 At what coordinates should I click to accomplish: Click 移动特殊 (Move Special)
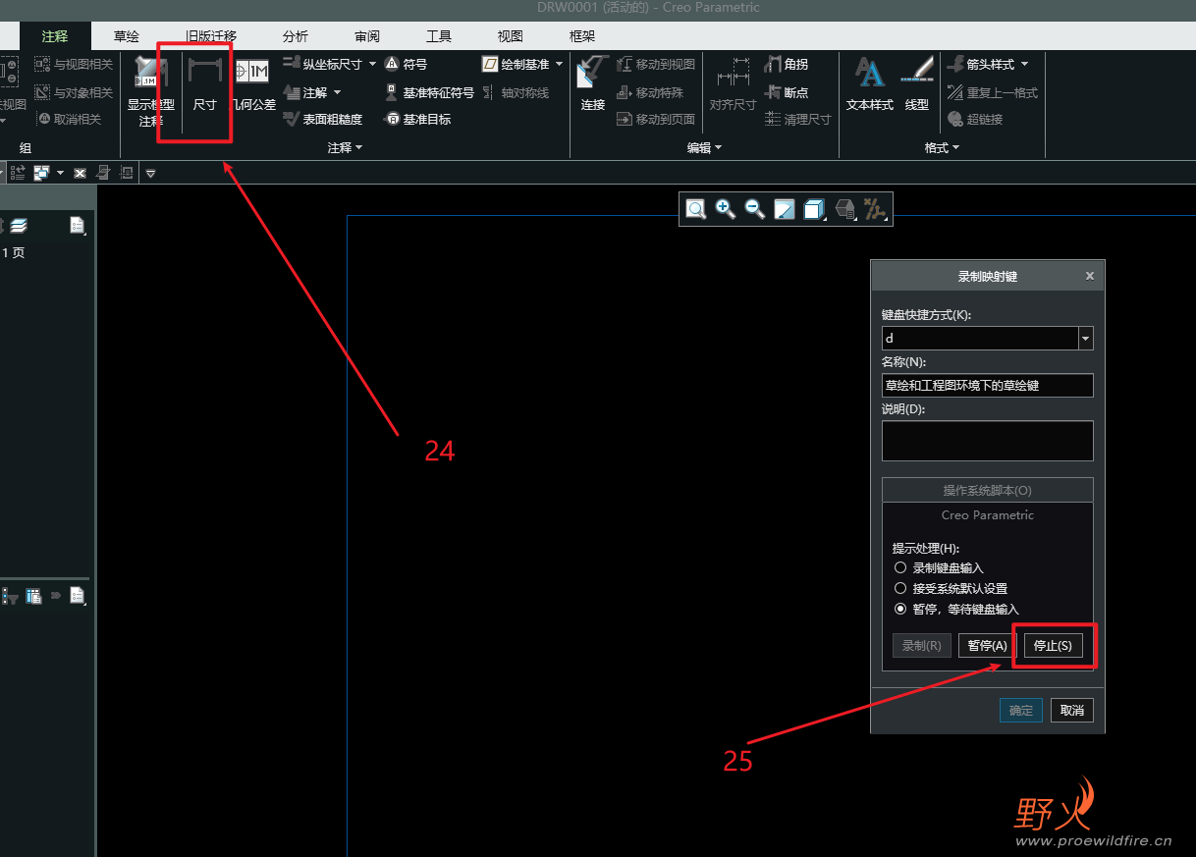click(650, 93)
